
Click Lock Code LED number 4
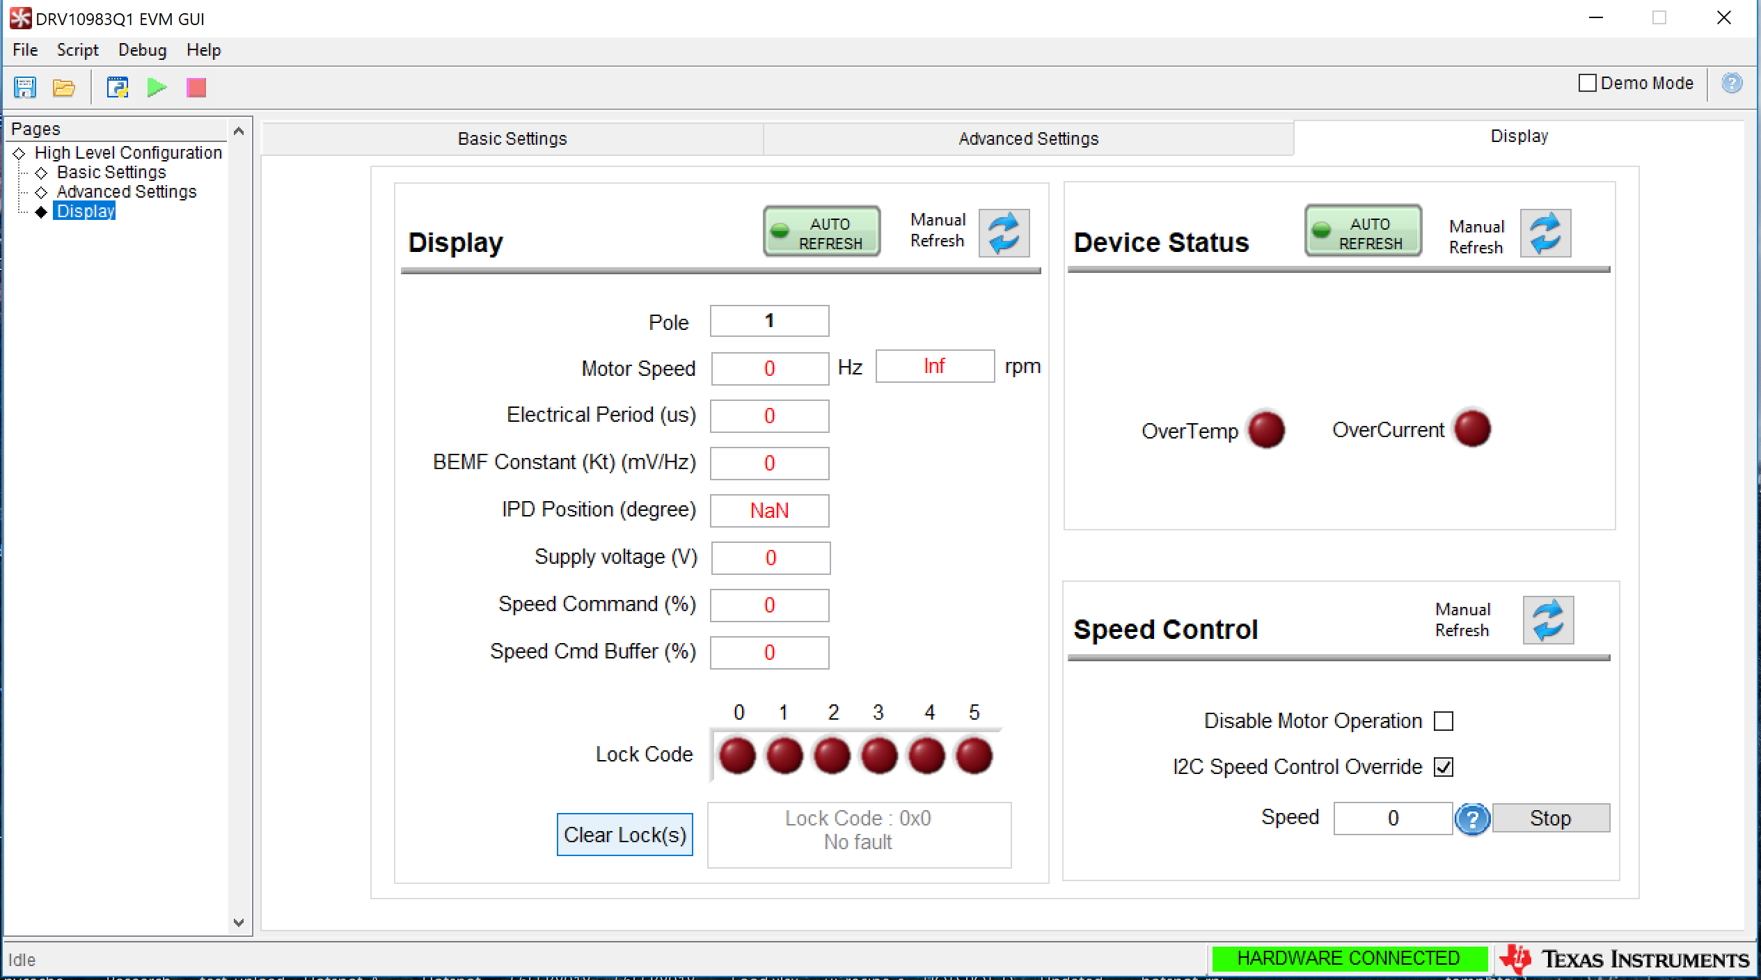(x=926, y=756)
